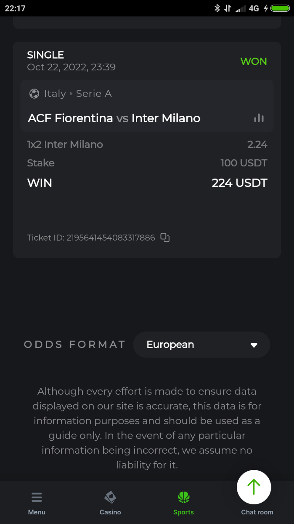The width and height of the screenshot is (294, 524).
Task: Tap the Casino cards icon
Action: pyautogui.click(x=110, y=497)
